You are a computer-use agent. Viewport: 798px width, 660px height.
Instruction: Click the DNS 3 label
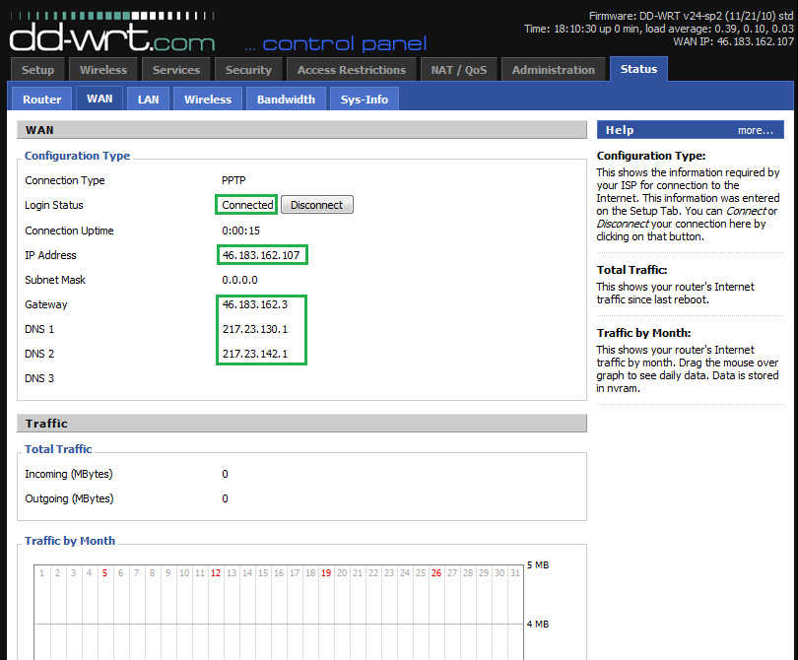(39, 378)
